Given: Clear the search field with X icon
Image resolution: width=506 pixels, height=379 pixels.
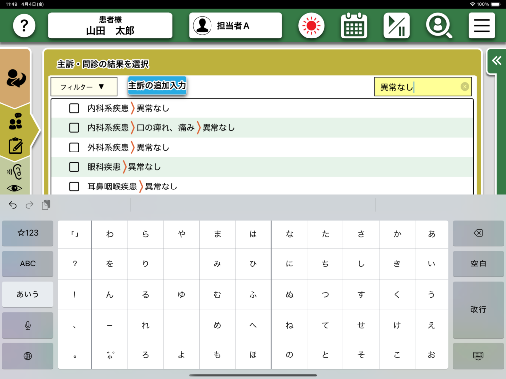Looking at the screenshot, I should coord(464,87).
